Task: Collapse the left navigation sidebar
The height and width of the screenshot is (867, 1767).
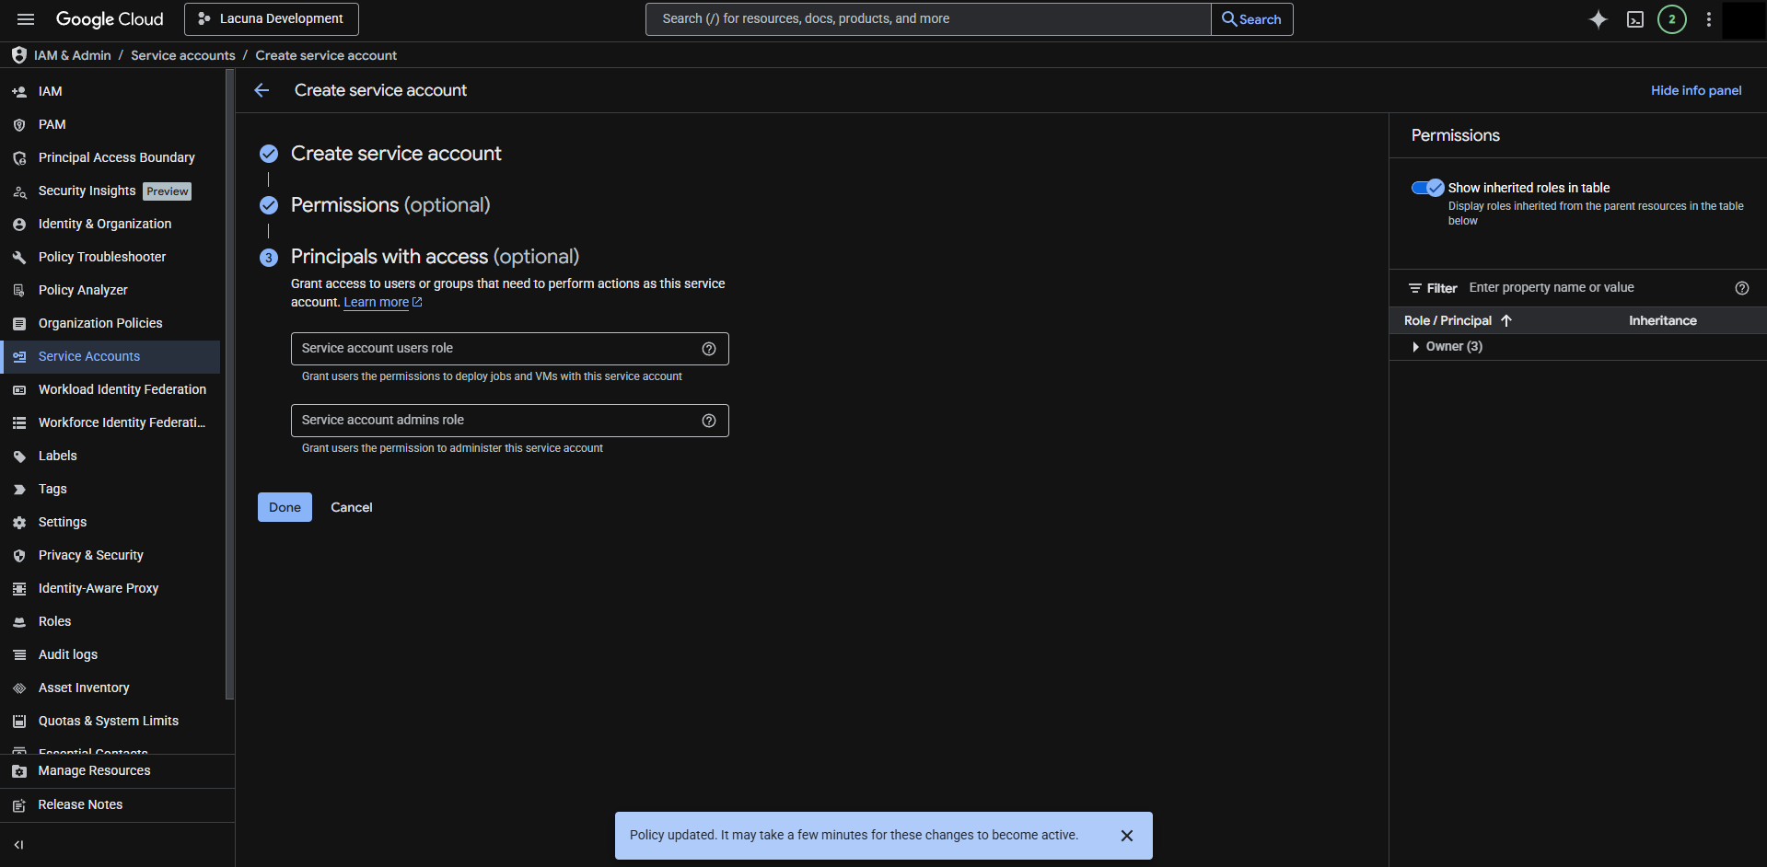Action: (18, 845)
